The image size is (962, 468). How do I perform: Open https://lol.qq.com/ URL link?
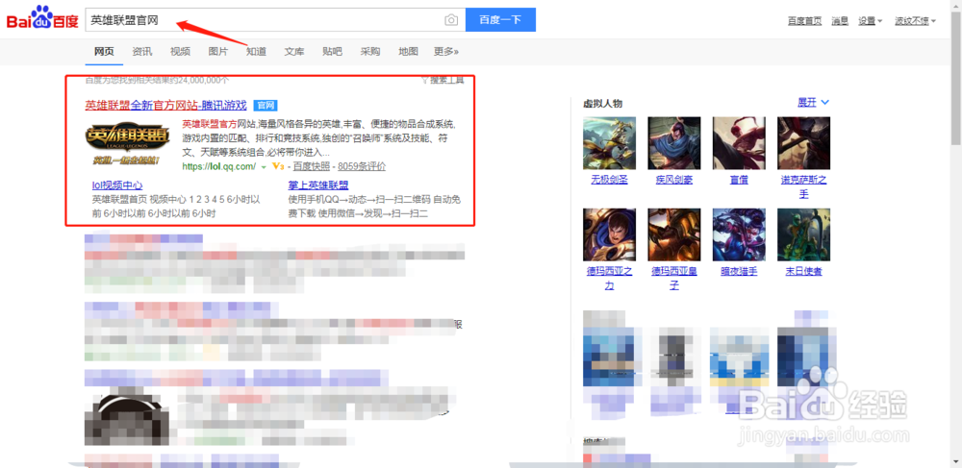point(219,166)
